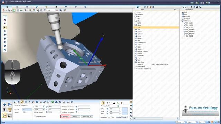This screenshot has height=124, width=221.
Task: Click the highlighted 3-2-1 icon in coordinate toolbar
Action: click(x=22, y=102)
